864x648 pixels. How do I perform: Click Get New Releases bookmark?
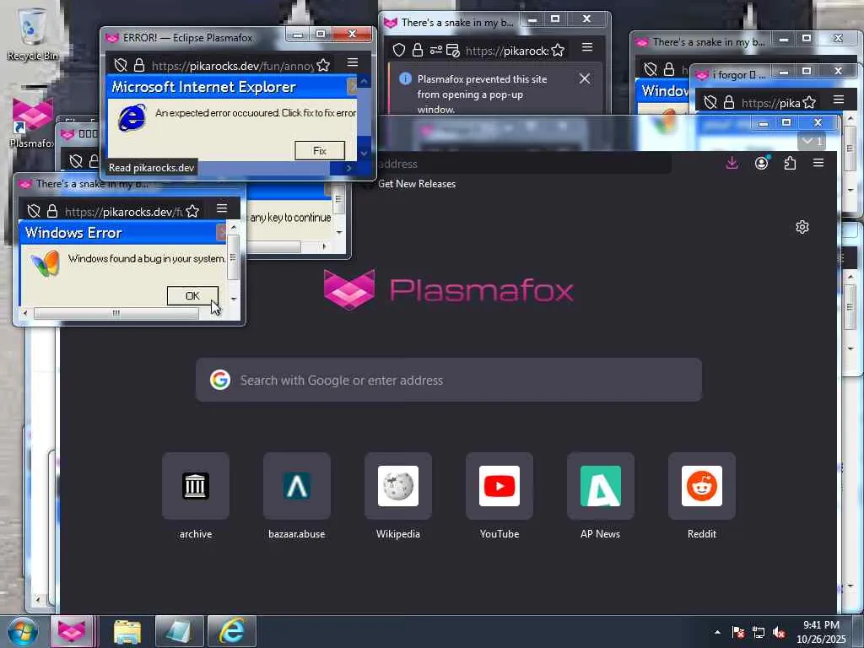(x=417, y=184)
